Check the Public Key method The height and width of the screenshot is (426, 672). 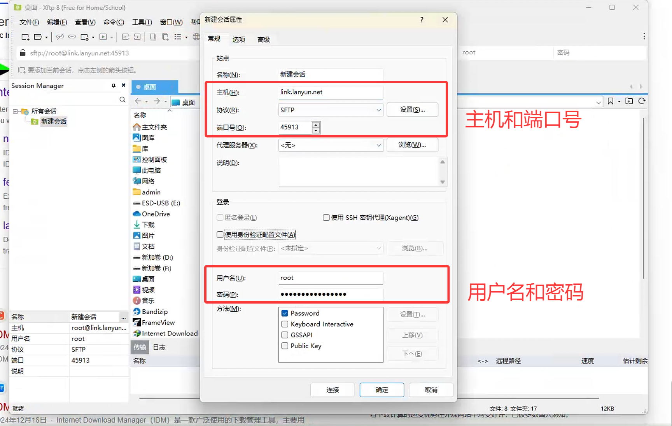285,346
